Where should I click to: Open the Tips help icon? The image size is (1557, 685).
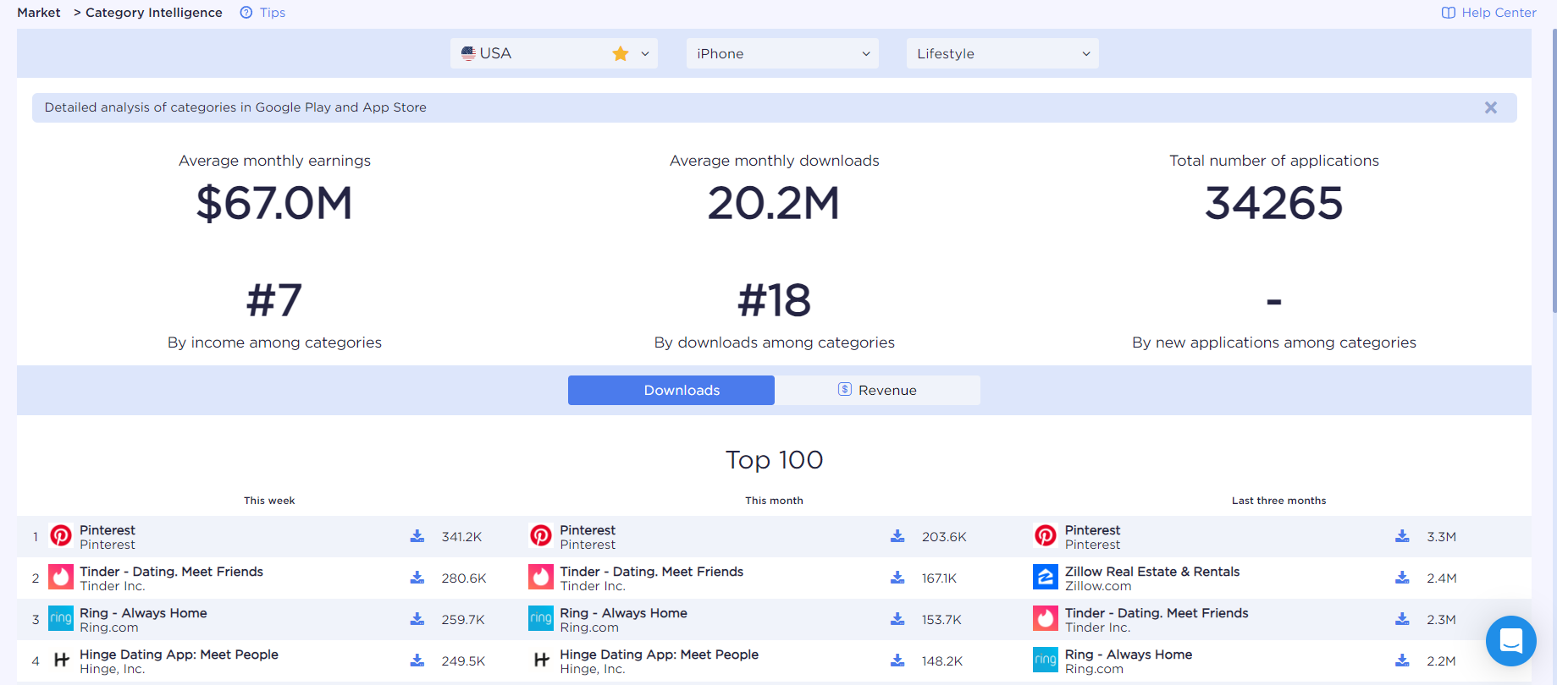click(246, 13)
